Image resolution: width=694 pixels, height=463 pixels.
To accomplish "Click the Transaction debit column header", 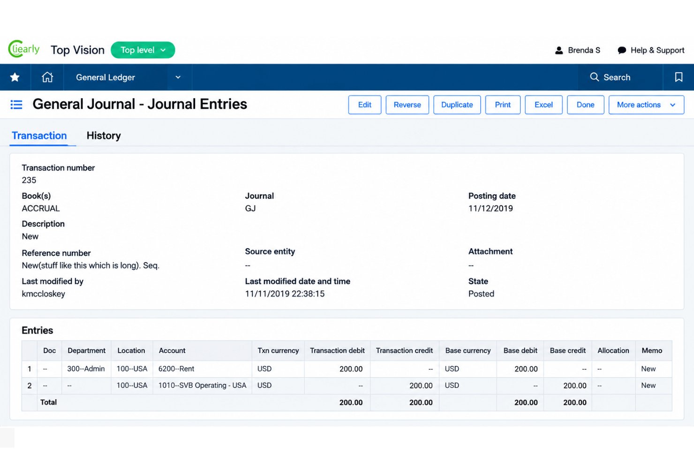I will tap(337, 350).
